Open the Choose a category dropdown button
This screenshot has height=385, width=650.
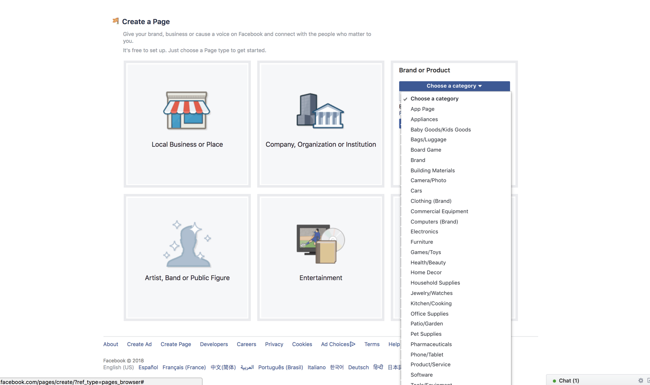click(454, 86)
